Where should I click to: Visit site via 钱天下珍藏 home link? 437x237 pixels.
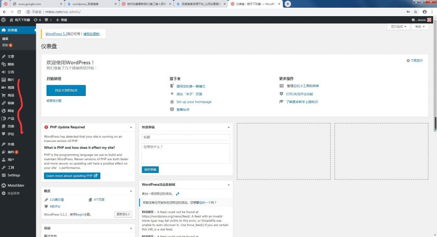(20, 20)
